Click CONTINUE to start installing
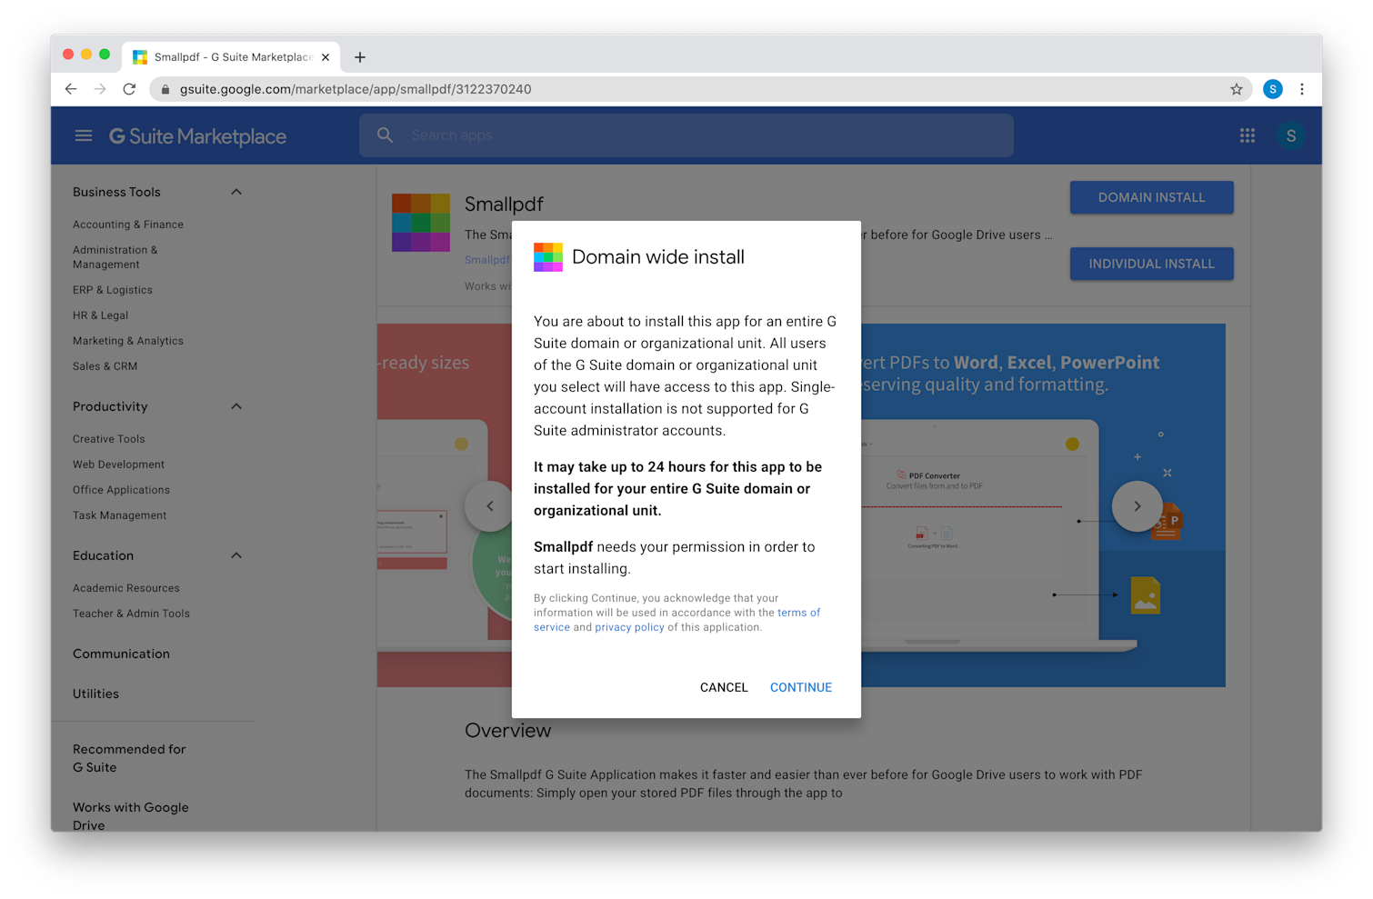This screenshot has width=1373, height=899. (801, 687)
